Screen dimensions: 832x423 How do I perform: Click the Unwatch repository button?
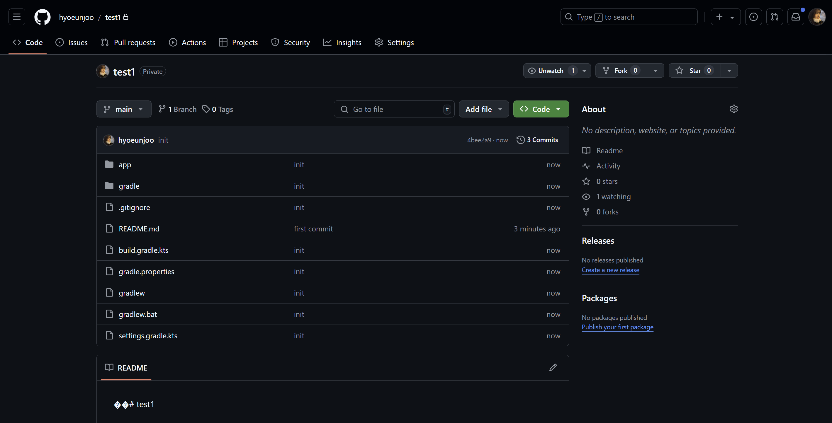[550, 71]
